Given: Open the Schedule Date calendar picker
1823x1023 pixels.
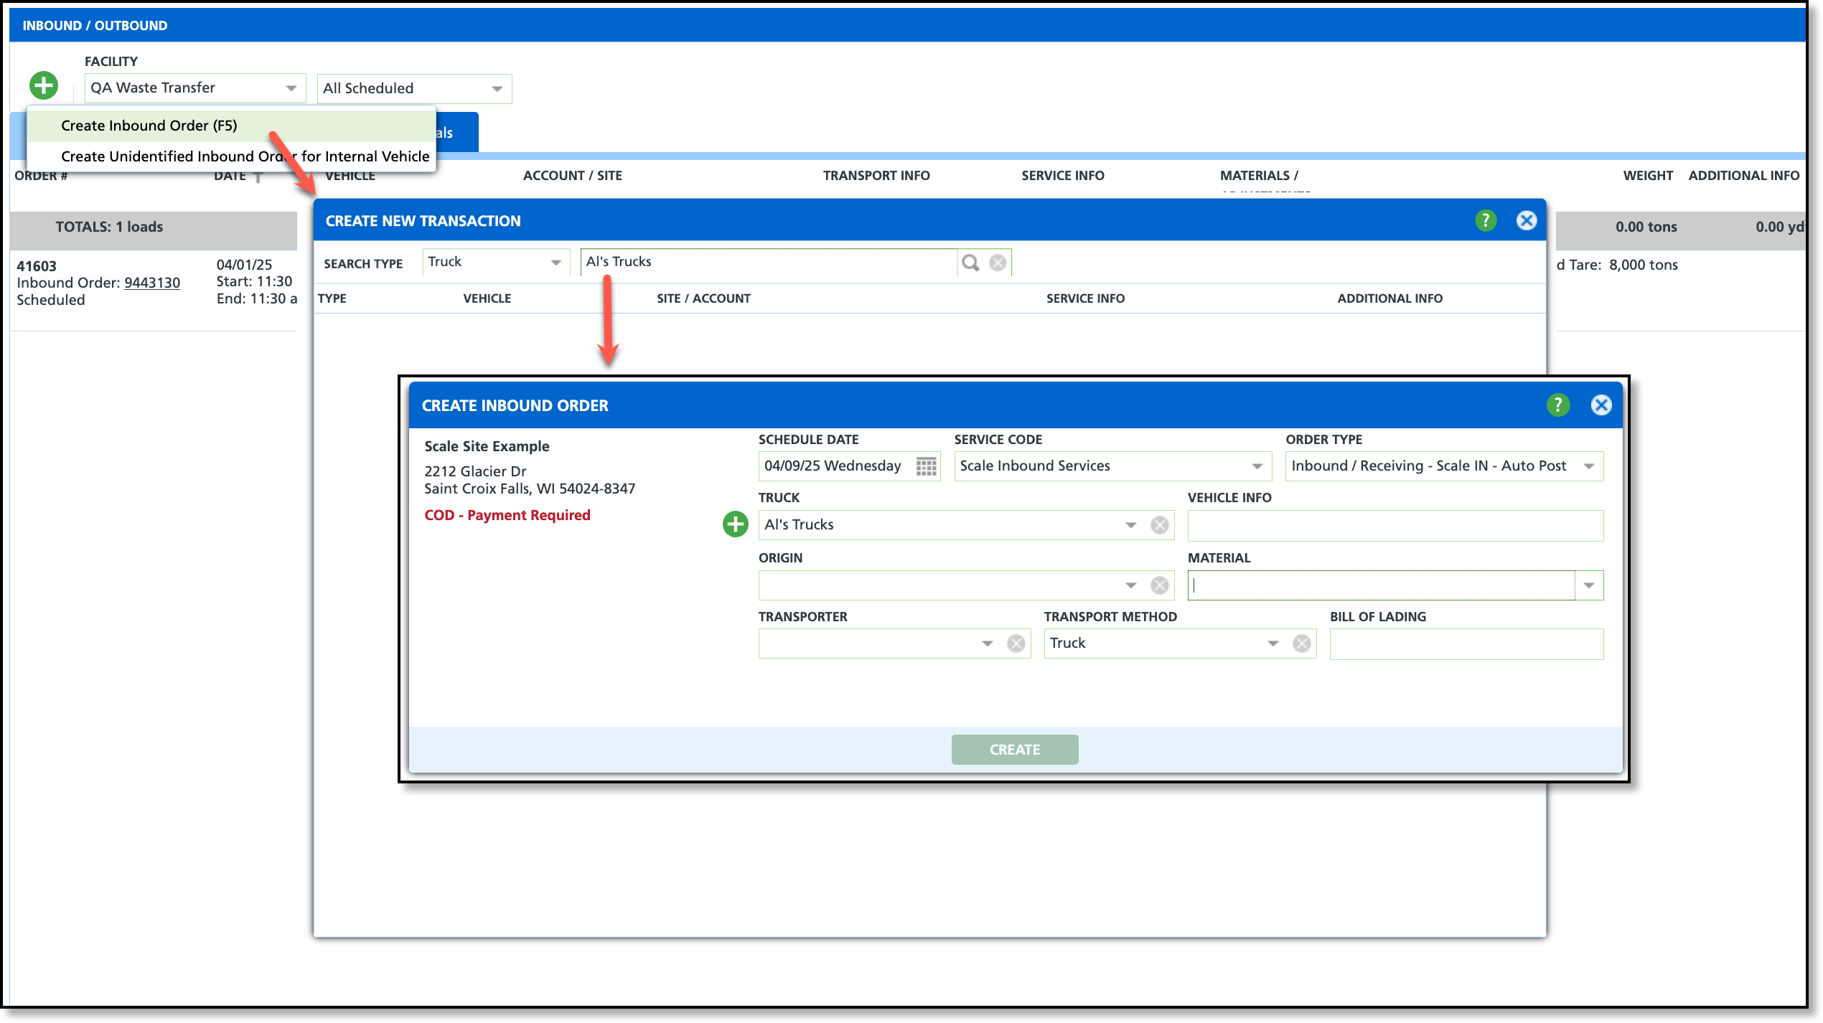Looking at the screenshot, I should (926, 466).
